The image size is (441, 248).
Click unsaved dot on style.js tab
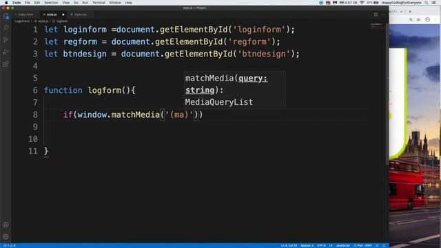[x=63, y=14]
